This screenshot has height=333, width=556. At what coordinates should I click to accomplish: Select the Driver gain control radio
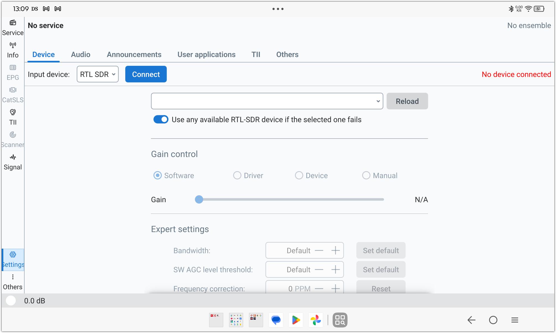[x=237, y=175]
